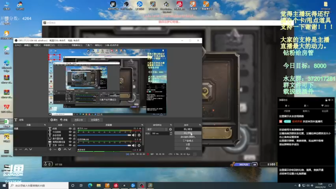The height and width of the screenshot is (189, 336).
Task: Lock the 显示器采集 source
Action: pos(74,139)
